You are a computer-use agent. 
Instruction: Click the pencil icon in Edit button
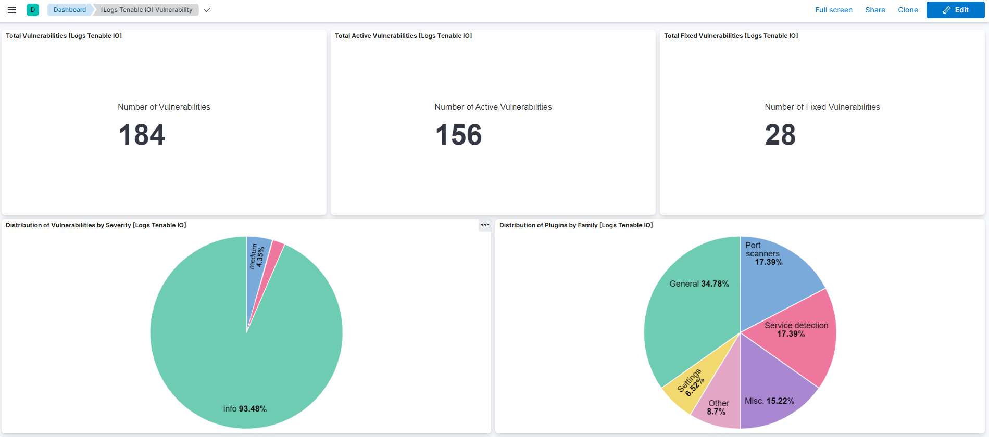coord(947,10)
